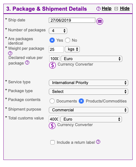This screenshot has height=167, width=136.
Task: Open the ship date calendar picker icon
Action: [x=100, y=21]
